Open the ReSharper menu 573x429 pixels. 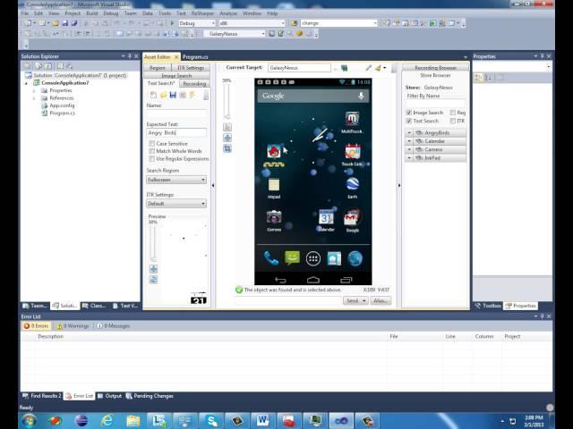pyautogui.click(x=201, y=13)
